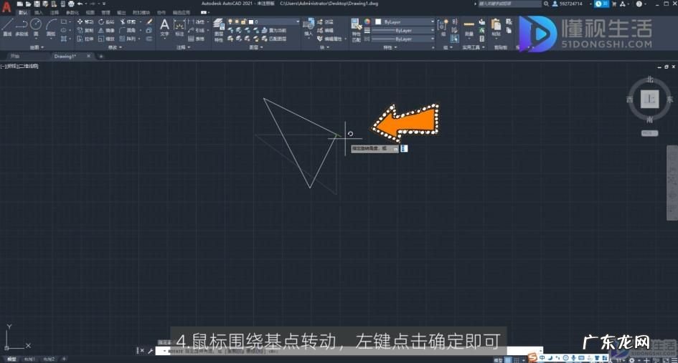
Task: Switch to the Model (模型) layout tab
Action: tap(11, 359)
